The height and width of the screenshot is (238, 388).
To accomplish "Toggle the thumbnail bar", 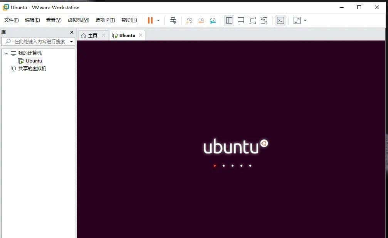I will [240, 20].
